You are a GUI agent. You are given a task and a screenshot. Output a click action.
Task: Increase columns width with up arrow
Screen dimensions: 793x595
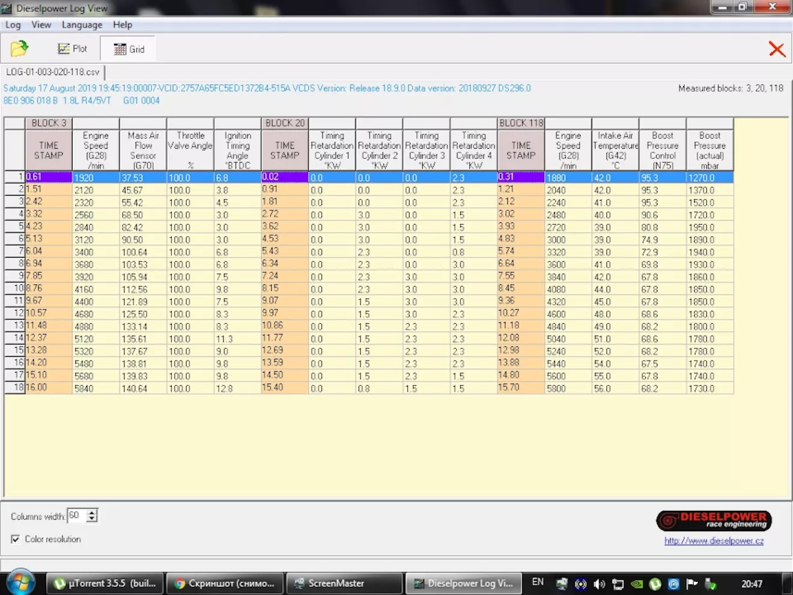[92, 513]
